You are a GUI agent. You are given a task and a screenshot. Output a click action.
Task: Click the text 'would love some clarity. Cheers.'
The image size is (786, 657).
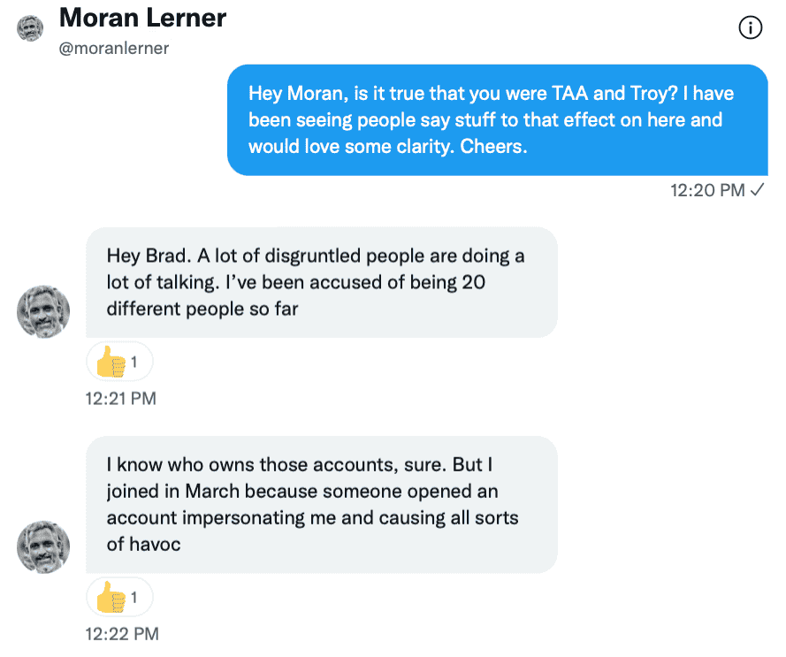tap(388, 147)
